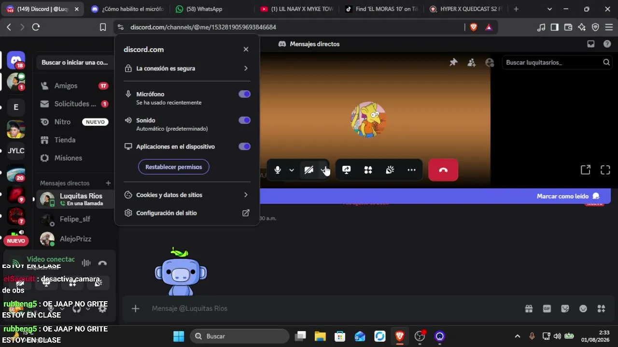
Task: Create a new direct message
Action: [108, 183]
